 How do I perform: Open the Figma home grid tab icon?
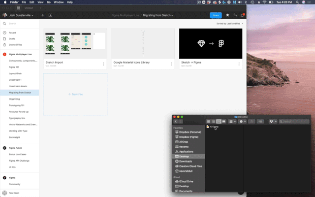18,8
